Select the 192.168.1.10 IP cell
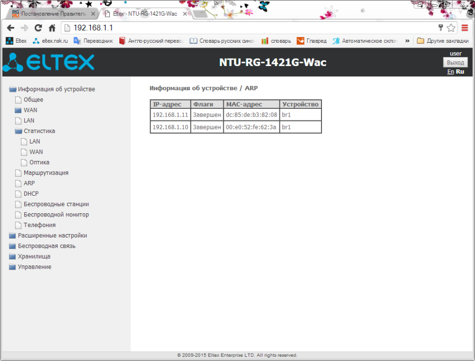This screenshot has height=361, width=475. click(170, 127)
